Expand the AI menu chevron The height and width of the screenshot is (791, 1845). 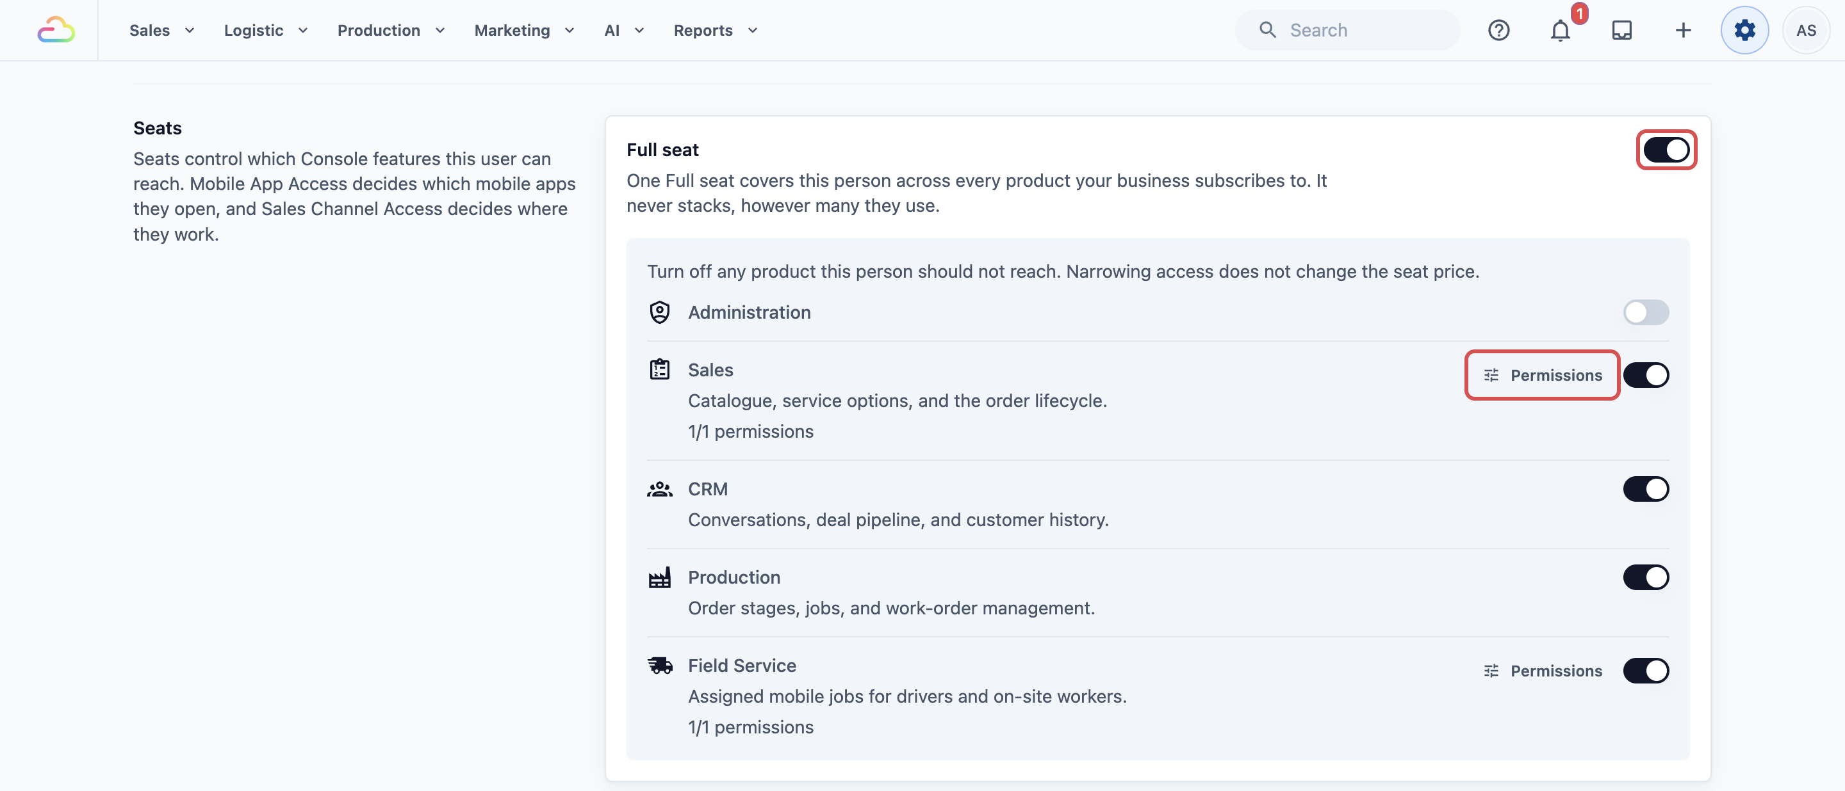pyautogui.click(x=639, y=30)
